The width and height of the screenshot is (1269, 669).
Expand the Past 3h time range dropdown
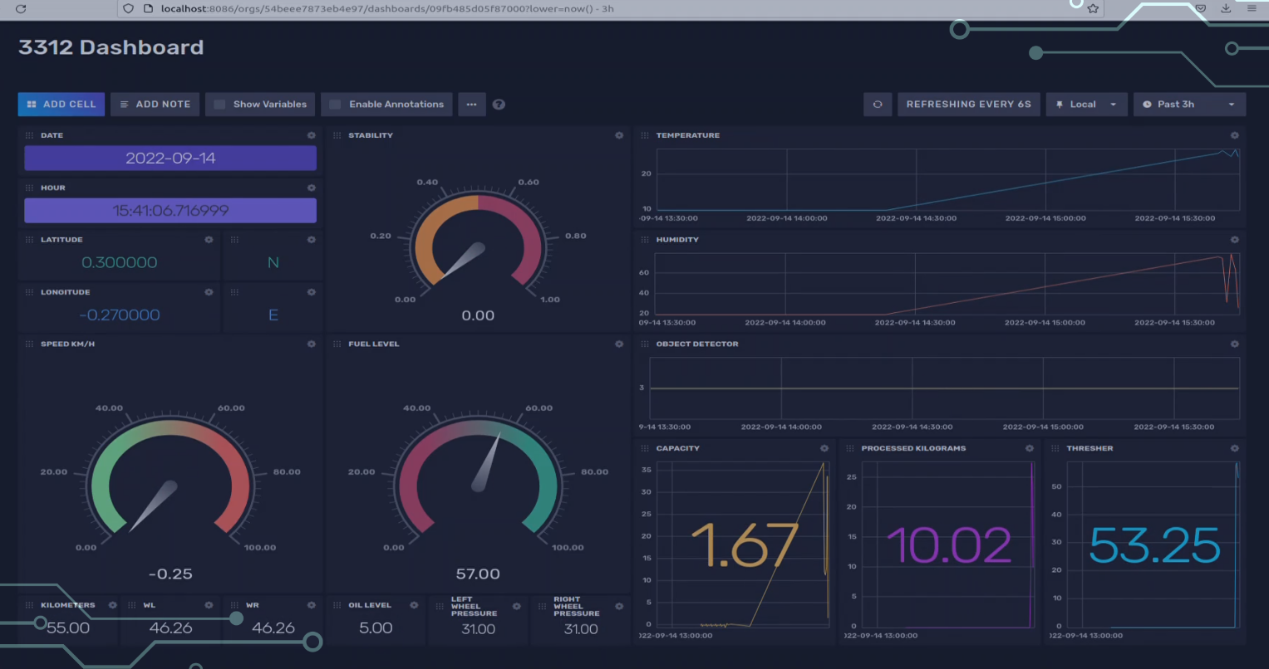(1190, 105)
